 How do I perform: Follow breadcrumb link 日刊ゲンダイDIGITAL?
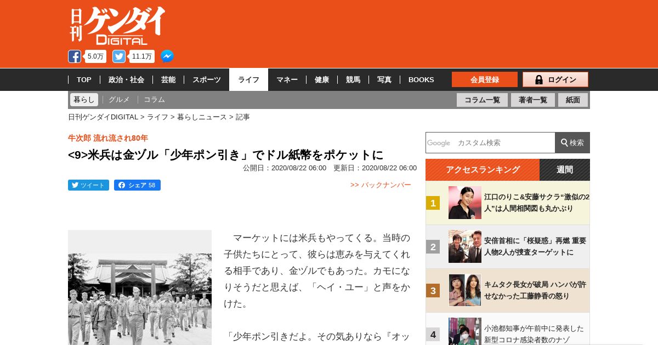(103, 117)
